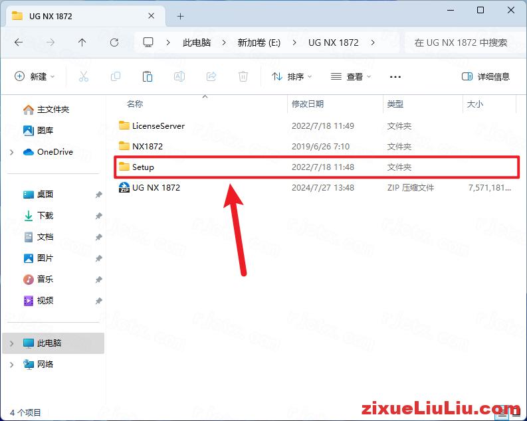Open 主文件夹 in the sidebar
The height and width of the screenshot is (421, 527).
coord(53,110)
